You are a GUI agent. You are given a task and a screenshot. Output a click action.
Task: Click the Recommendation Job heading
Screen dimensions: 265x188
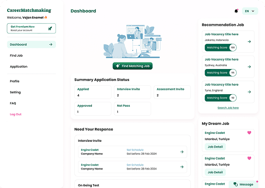tap(223, 25)
